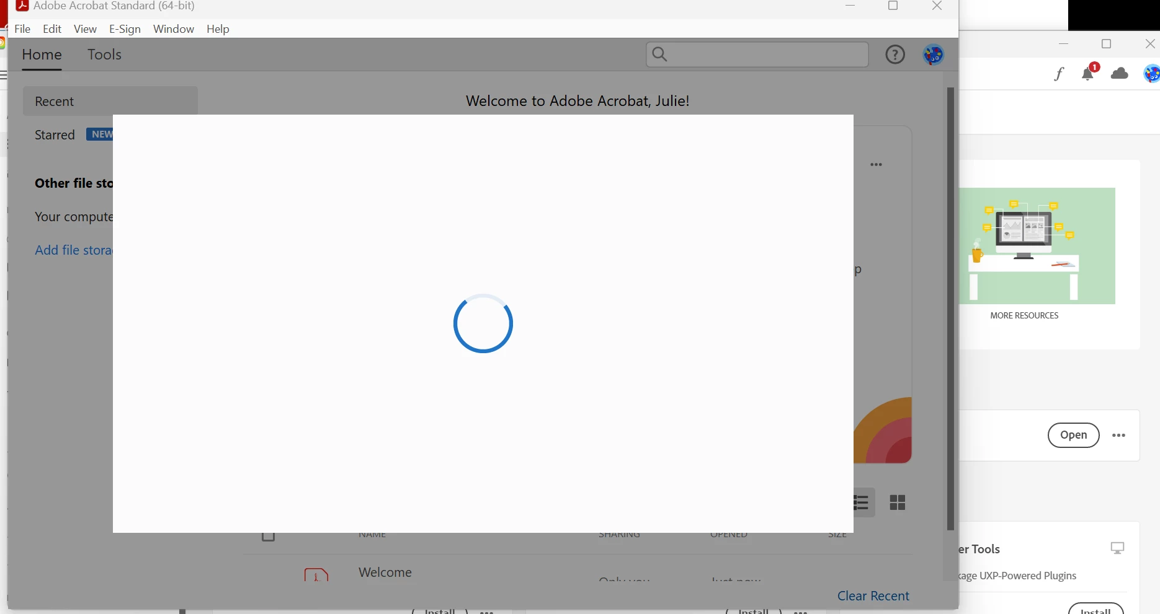Tick the select-all files checkbox

pyautogui.click(x=269, y=537)
